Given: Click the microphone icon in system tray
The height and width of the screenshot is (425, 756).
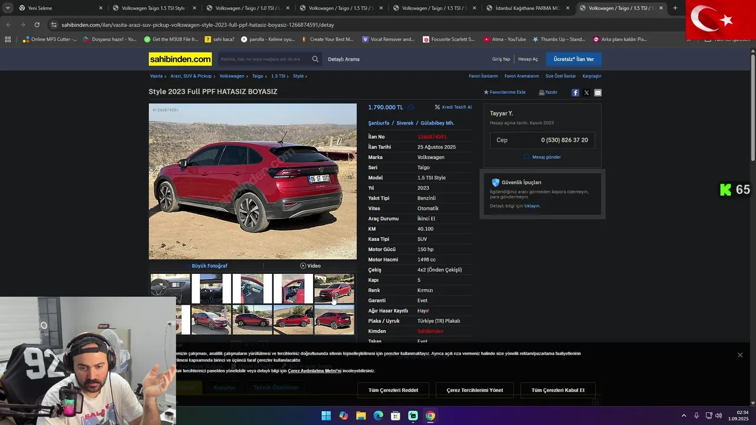Looking at the screenshot, I should coord(696,416).
